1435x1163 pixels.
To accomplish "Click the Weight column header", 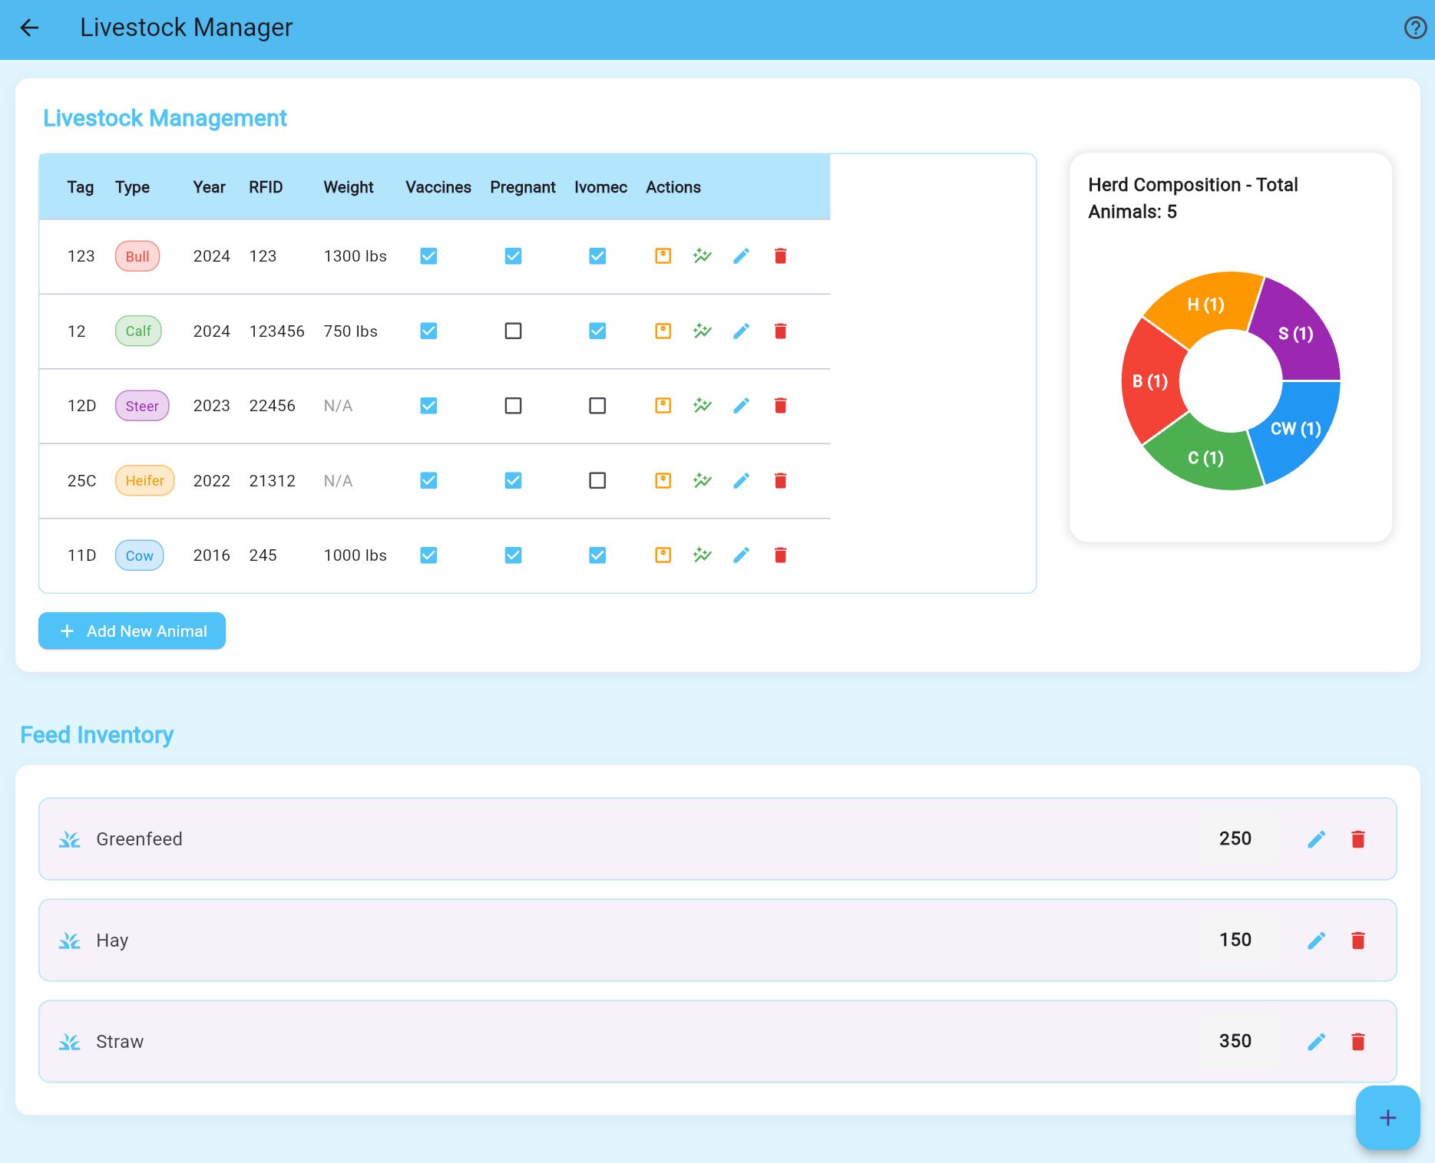I will coord(348,187).
